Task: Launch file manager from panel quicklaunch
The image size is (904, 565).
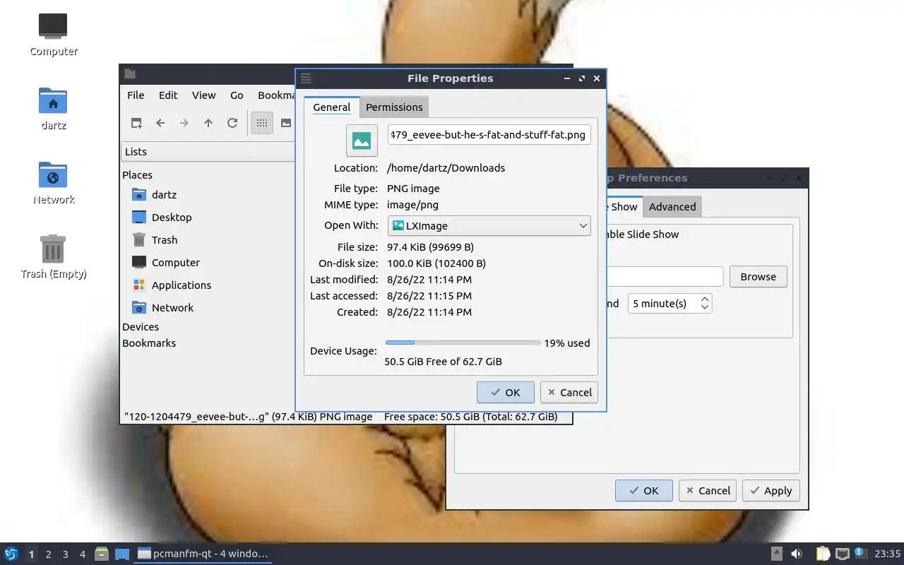Action: tap(102, 554)
